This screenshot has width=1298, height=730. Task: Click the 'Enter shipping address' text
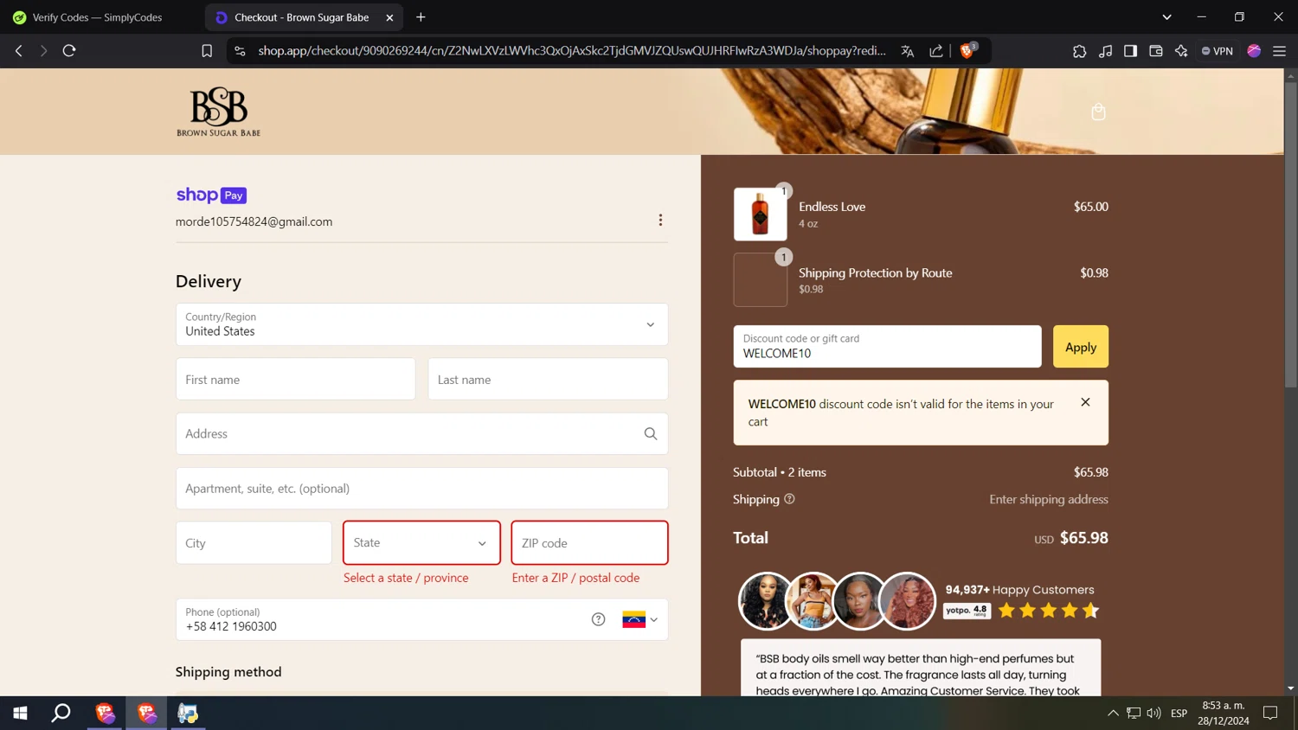tap(1049, 499)
